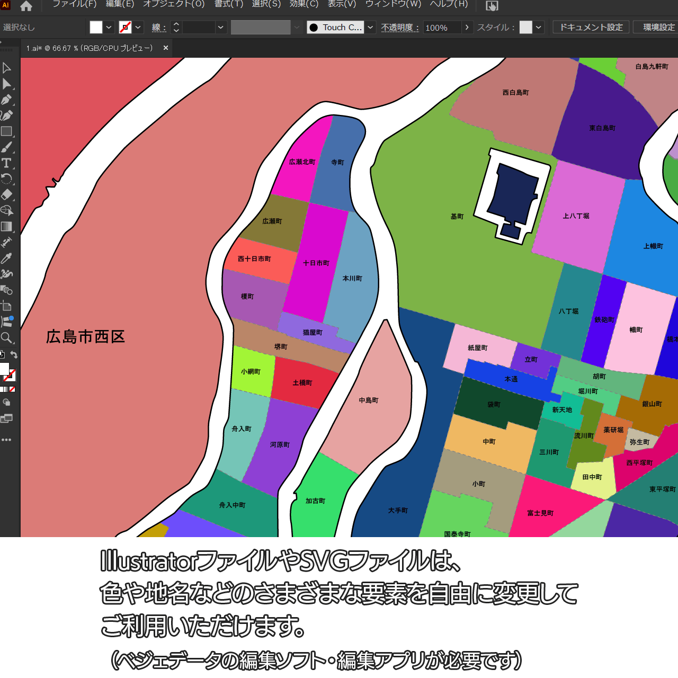Screen dimensions: 678x678
Task: Set fill to None in toolbox
Action: [12, 389]
